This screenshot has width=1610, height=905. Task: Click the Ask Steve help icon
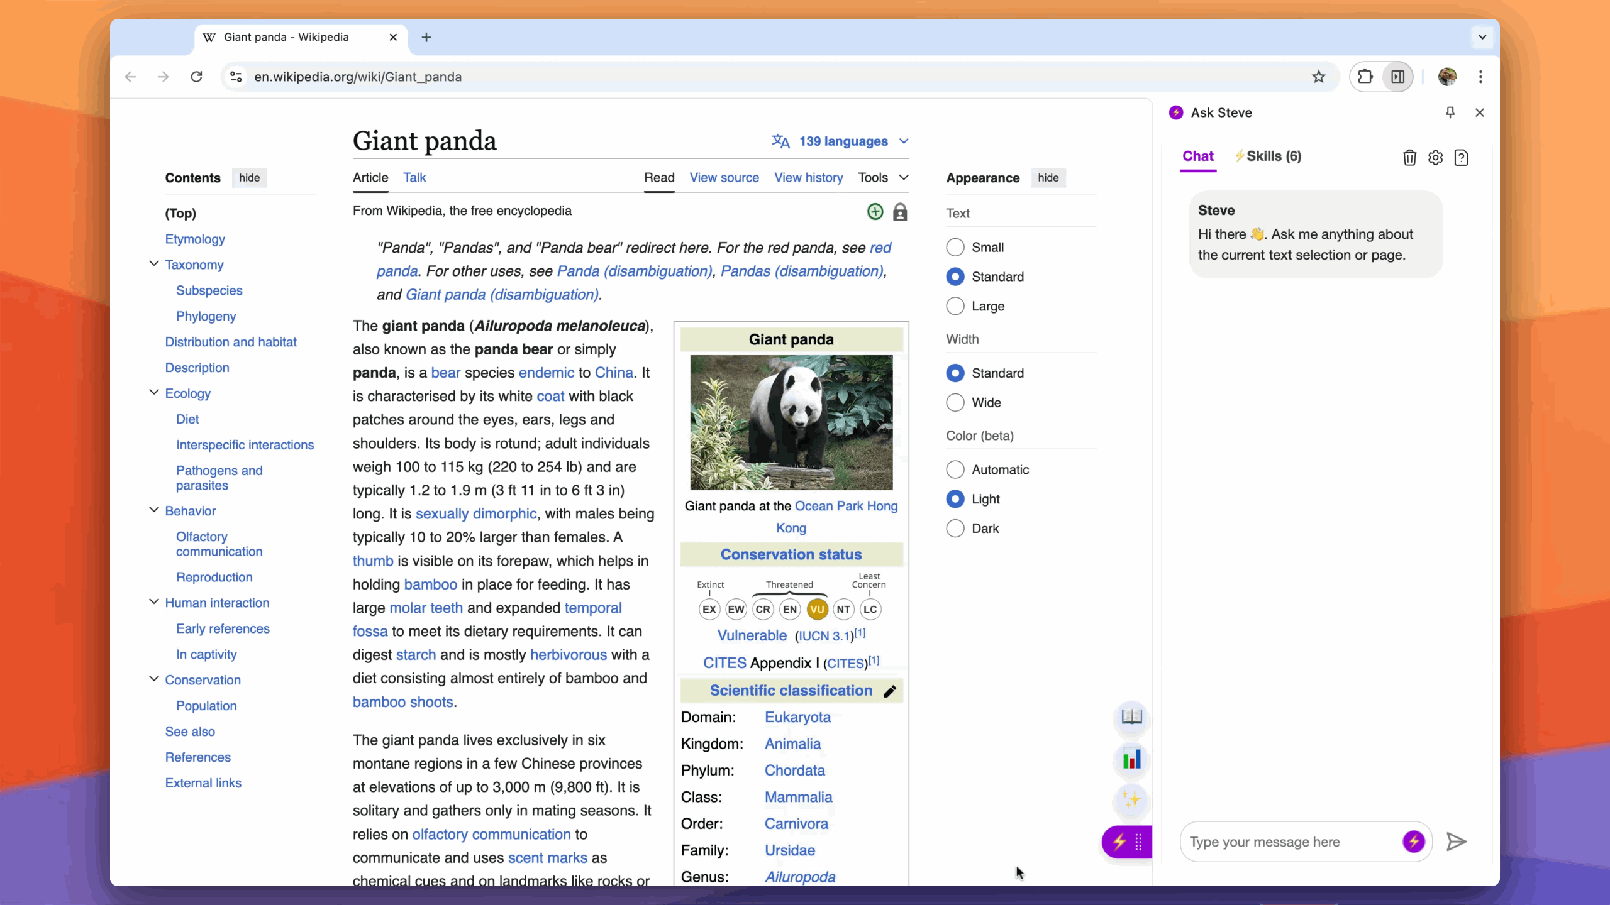(x=1461, y=158)
